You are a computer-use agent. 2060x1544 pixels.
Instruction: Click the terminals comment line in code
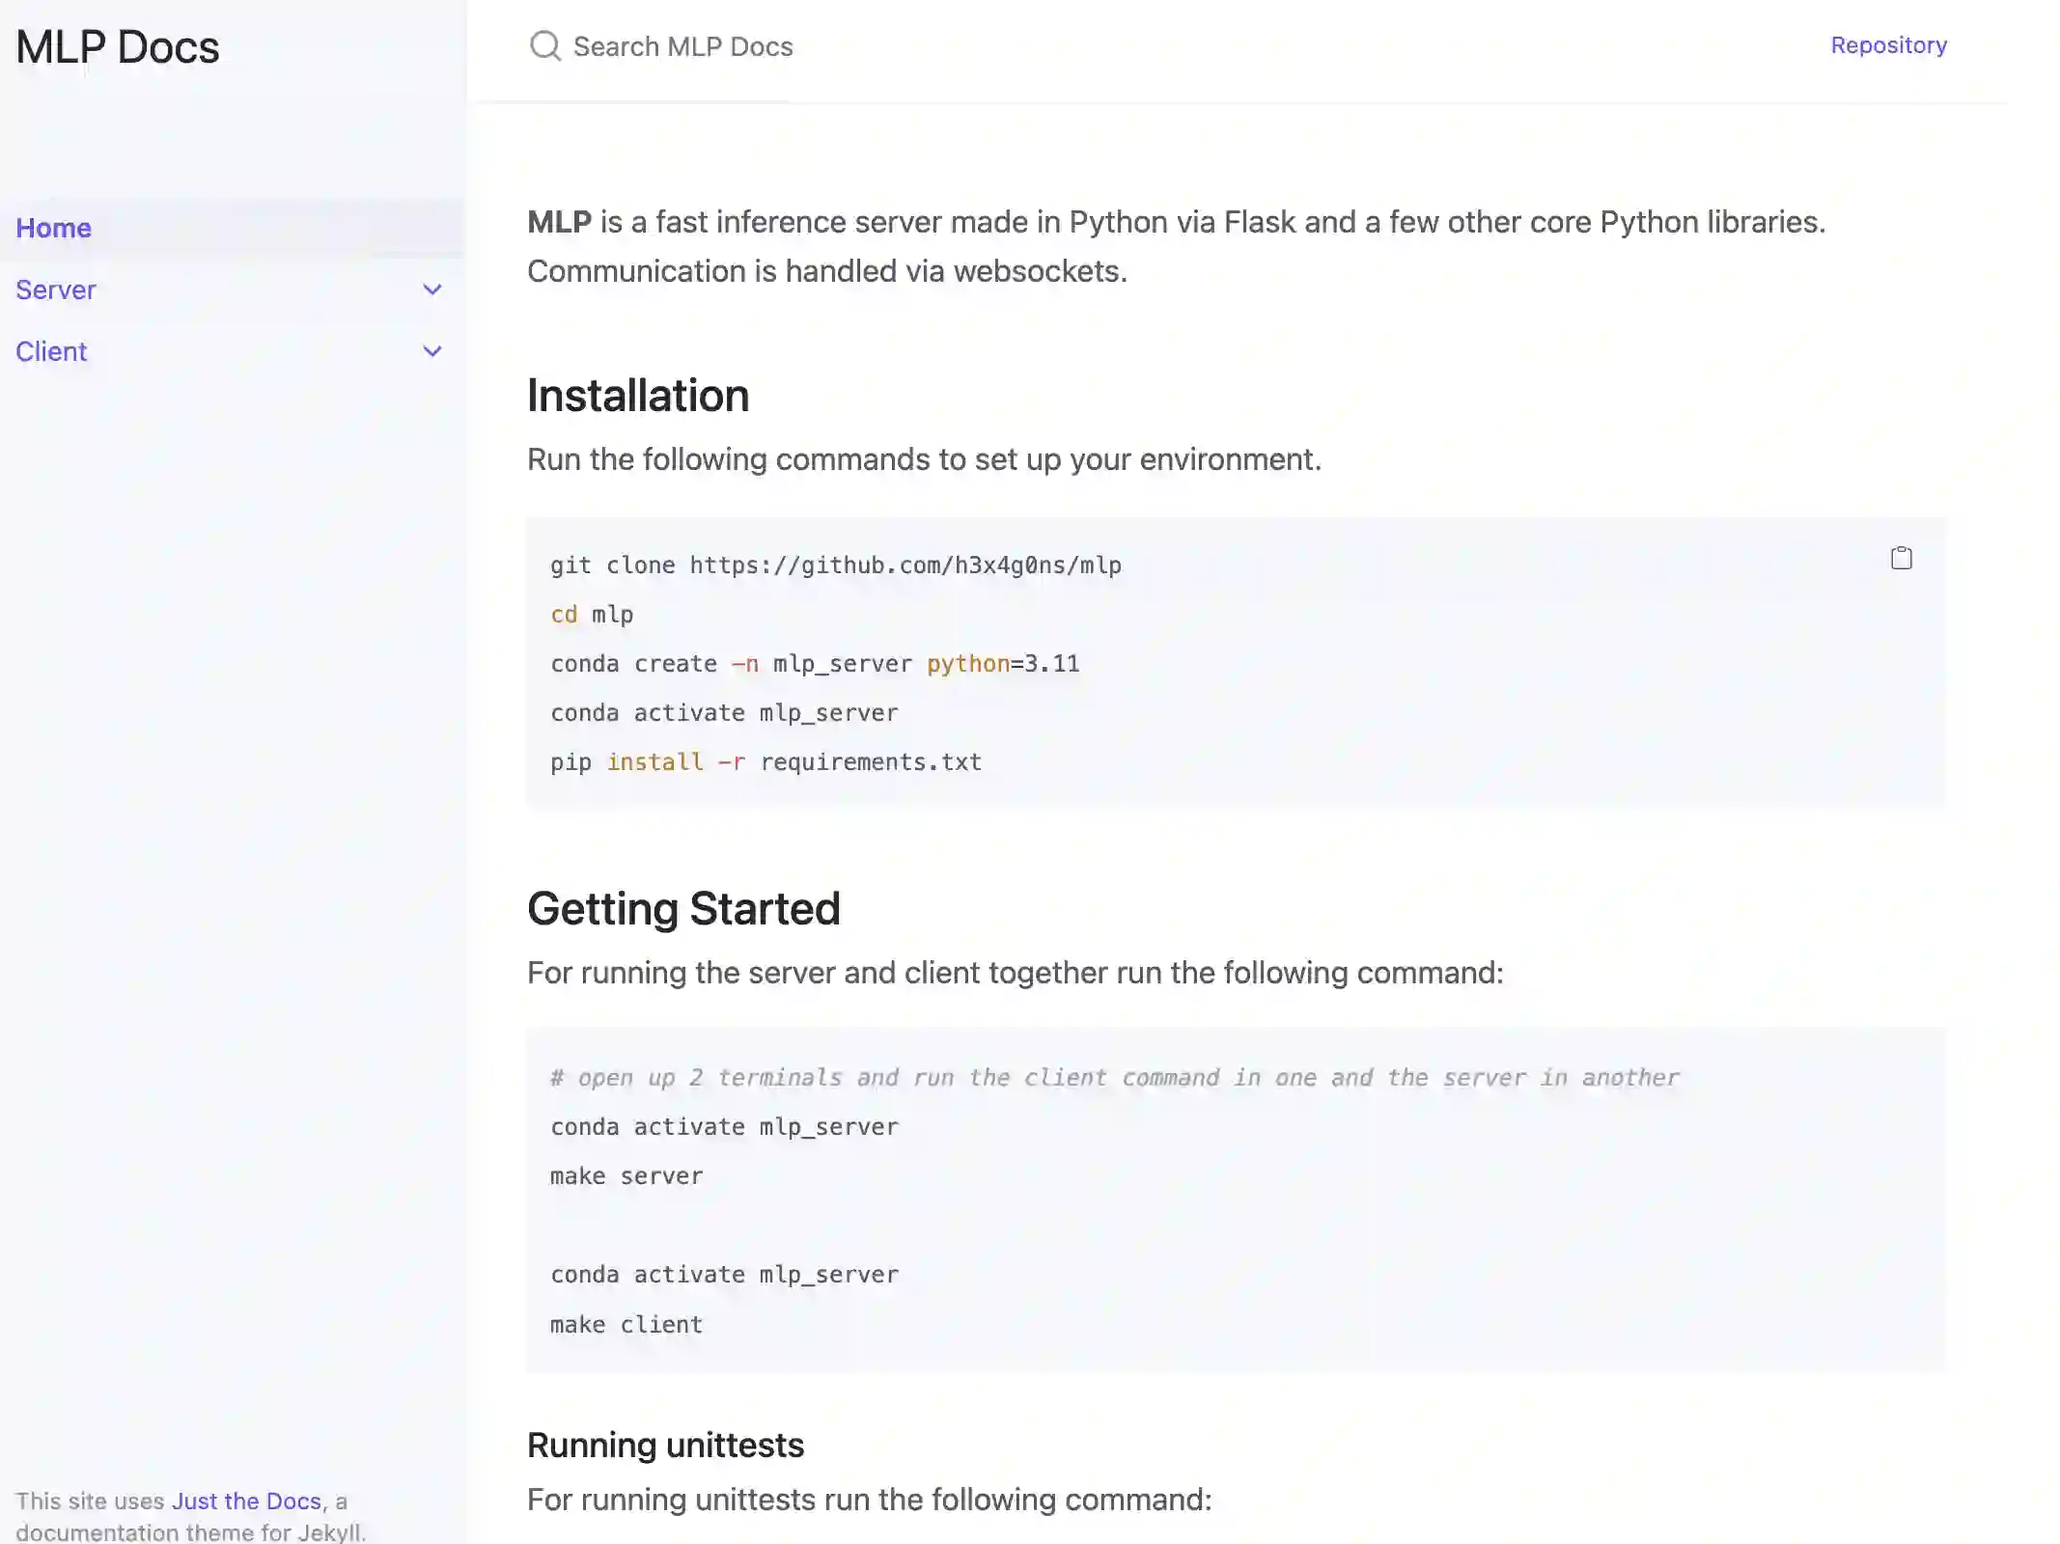1114,1078
